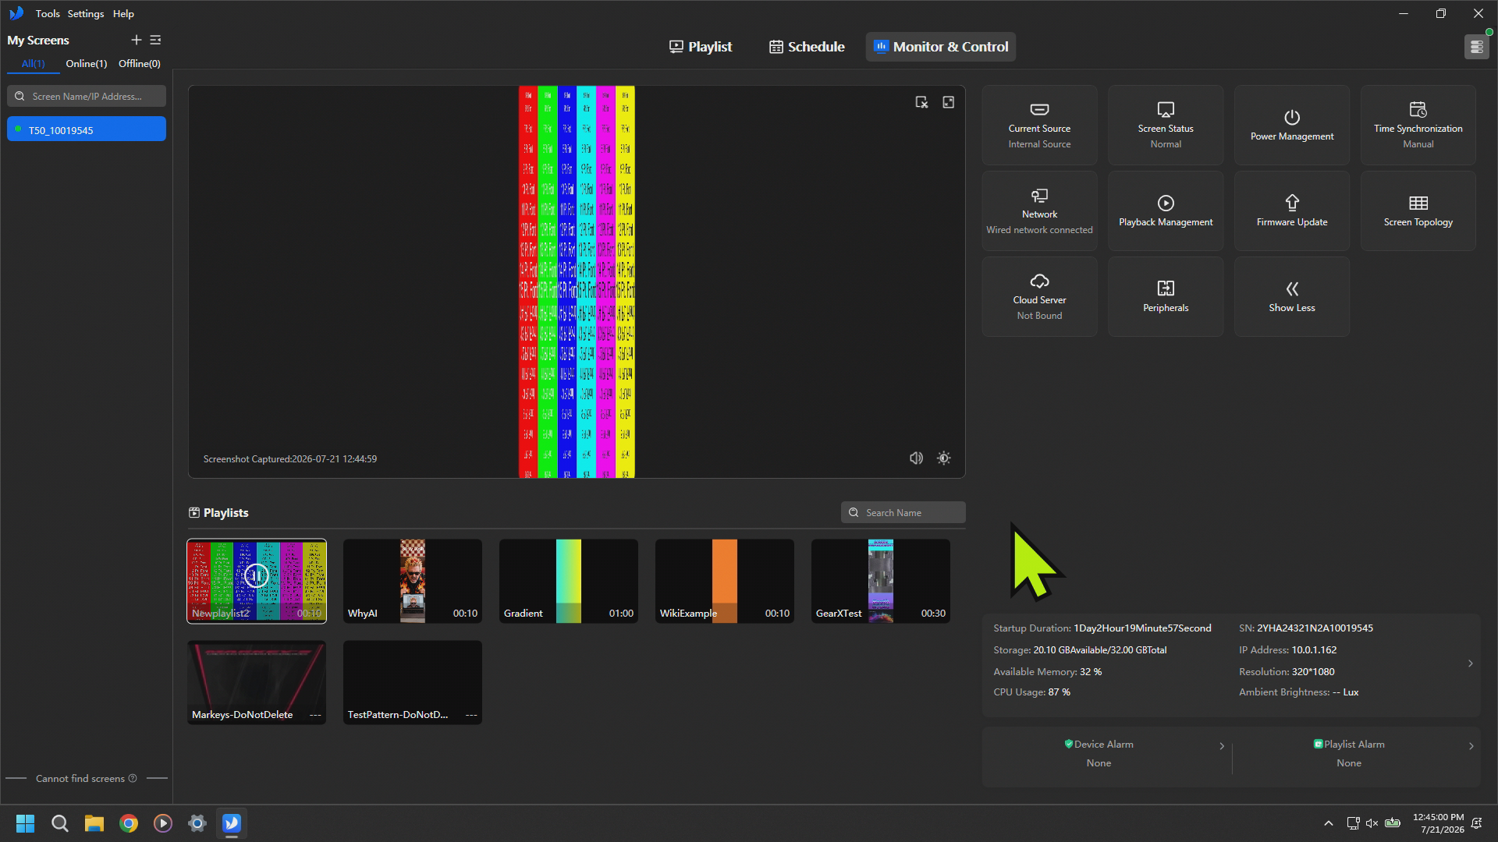Open the Cloud Server tile

pyautogui.click(x=1039, y=296)
